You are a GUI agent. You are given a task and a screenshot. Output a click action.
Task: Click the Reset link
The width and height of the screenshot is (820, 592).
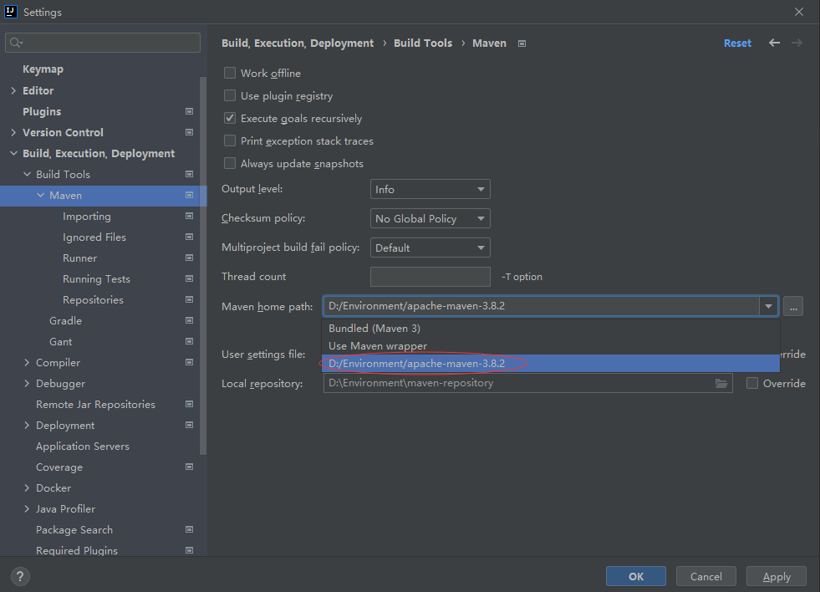coord(737,43)
